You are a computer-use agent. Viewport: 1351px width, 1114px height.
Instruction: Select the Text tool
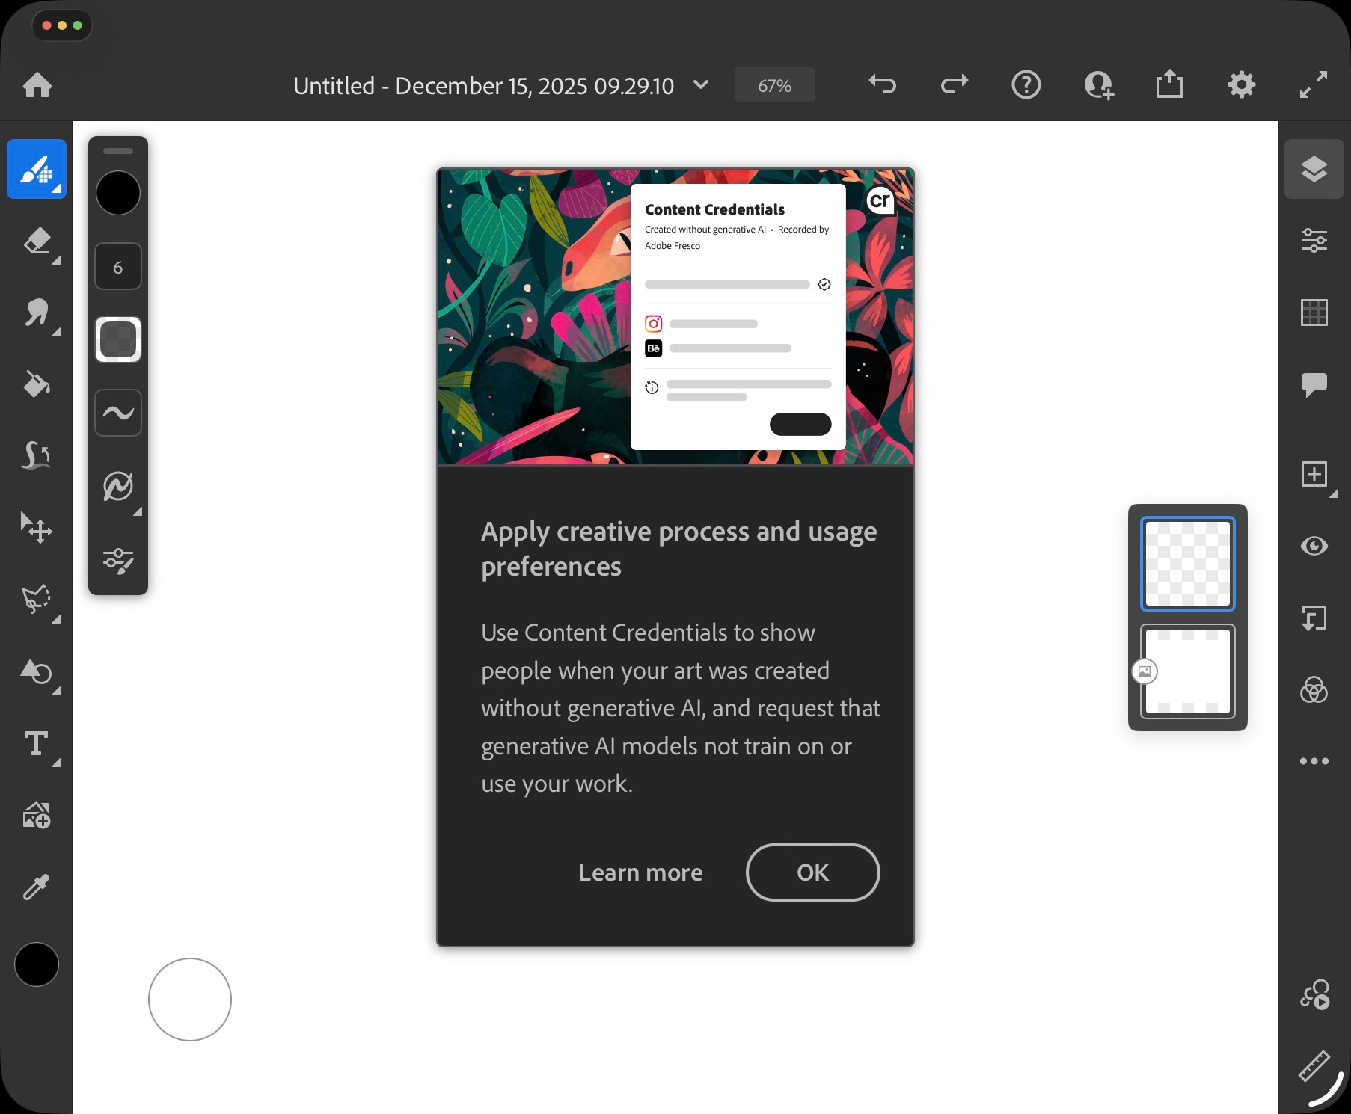[x=37, y=744]
